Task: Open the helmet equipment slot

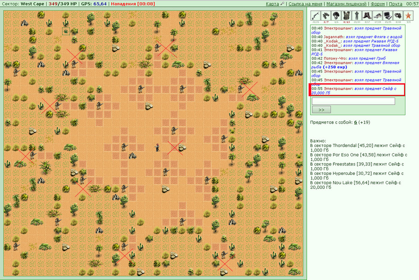Action: 336,16
